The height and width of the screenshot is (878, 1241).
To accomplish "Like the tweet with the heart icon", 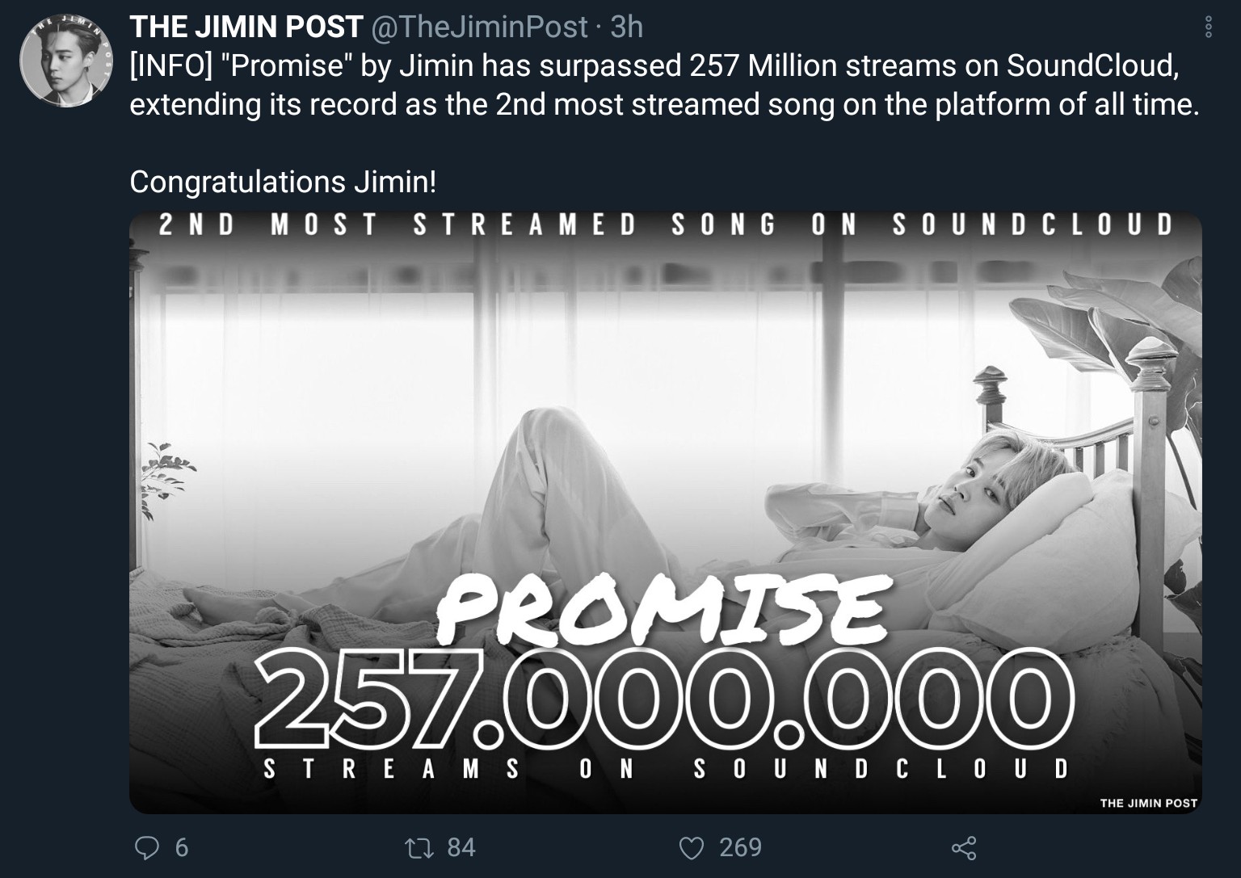I will [x=691, y=847].
